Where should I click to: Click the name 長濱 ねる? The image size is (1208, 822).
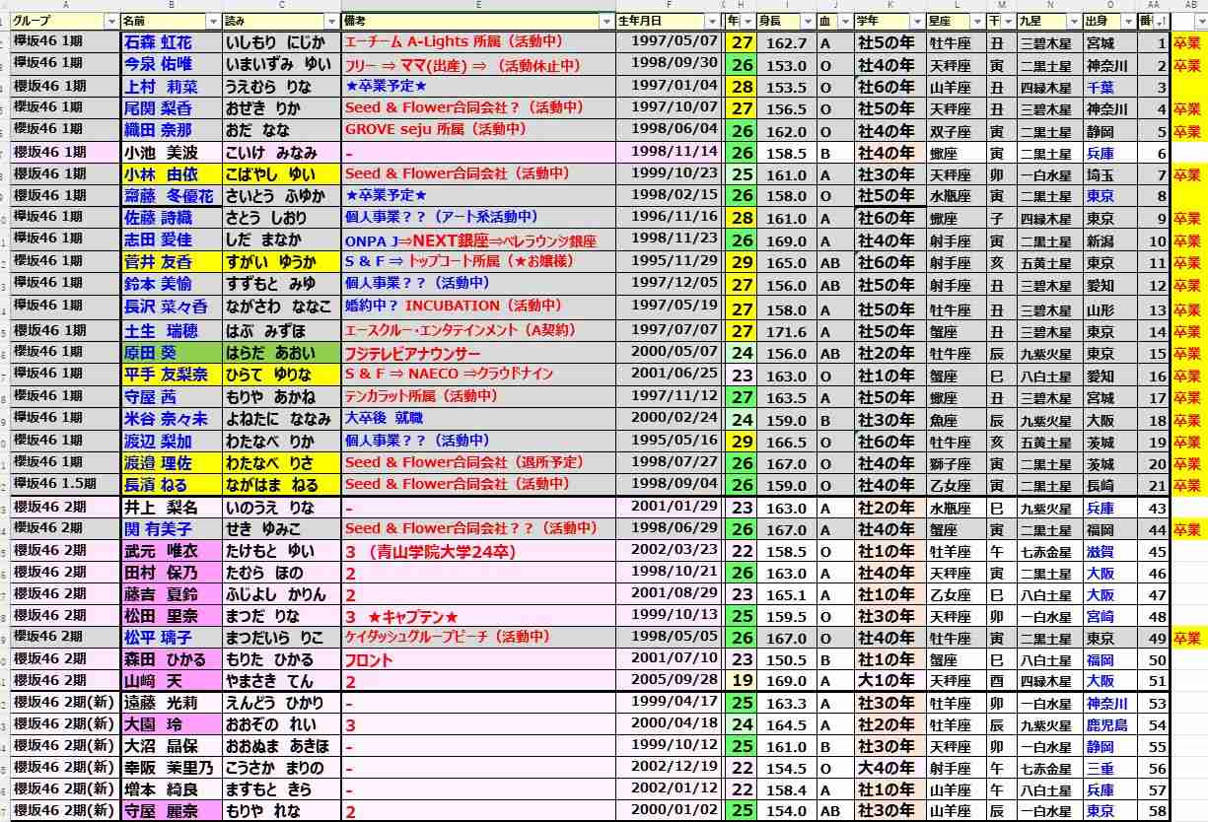coord(172,484)
